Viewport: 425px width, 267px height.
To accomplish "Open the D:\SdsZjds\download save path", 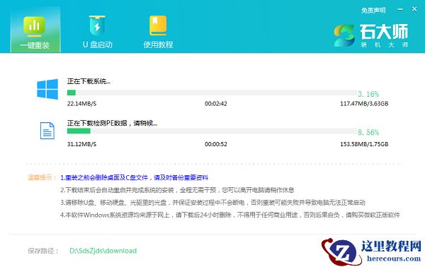I will pos(103,251).
